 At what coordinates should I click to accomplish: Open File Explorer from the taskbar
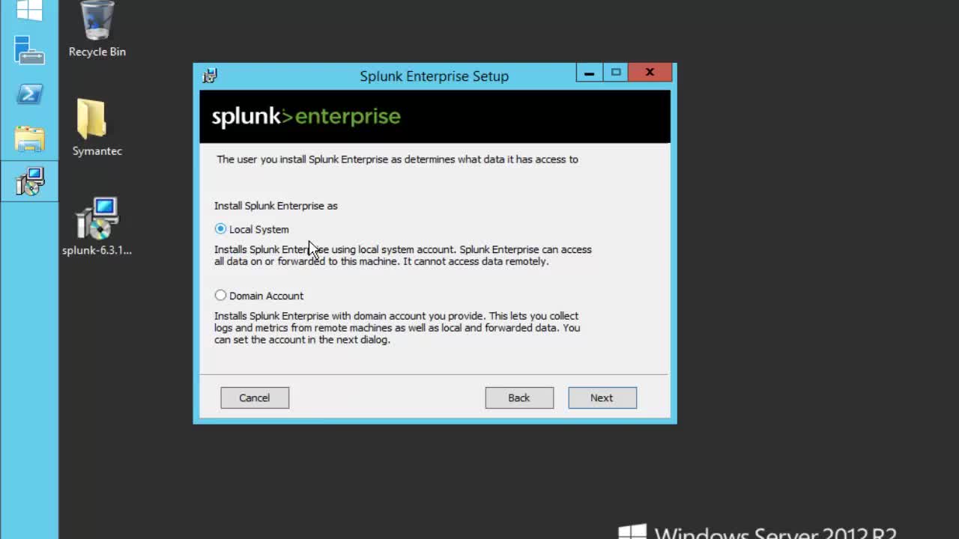click(29, 138)
